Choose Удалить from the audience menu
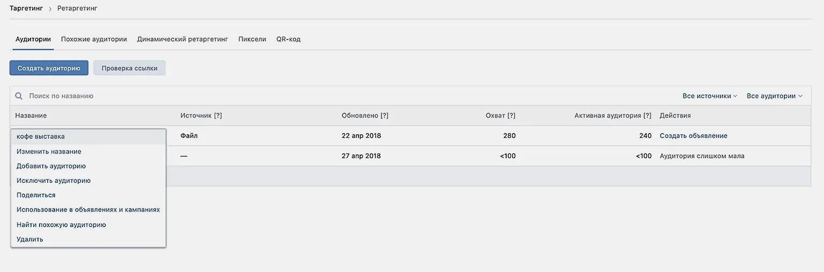Screen dimensions: 824x272 click(x=30, y=239)
